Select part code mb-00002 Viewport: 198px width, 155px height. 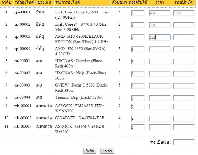pos(23,118)
